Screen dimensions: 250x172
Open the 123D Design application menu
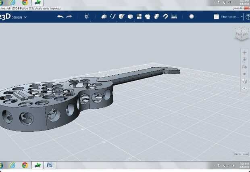coord(13,17)
